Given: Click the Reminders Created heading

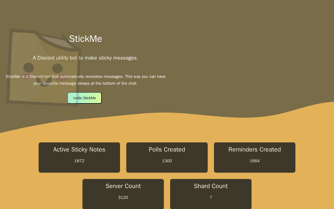Looking at the screenshot, I should click(x=255, y=149).
